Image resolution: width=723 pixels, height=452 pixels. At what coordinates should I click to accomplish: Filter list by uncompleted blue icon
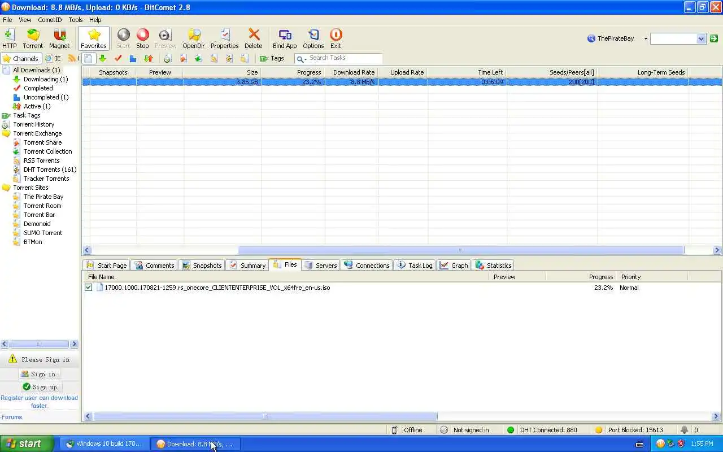click(133, 58)
